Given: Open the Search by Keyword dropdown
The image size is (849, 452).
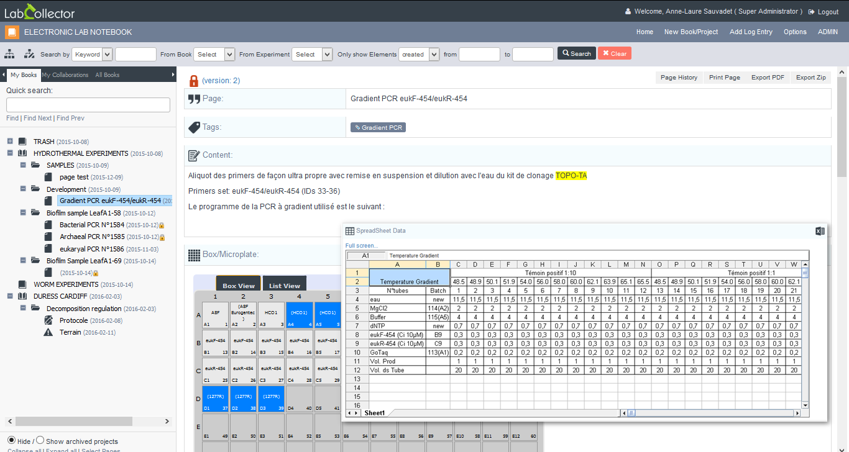Looking at the screenshot, I should point(92,54).
